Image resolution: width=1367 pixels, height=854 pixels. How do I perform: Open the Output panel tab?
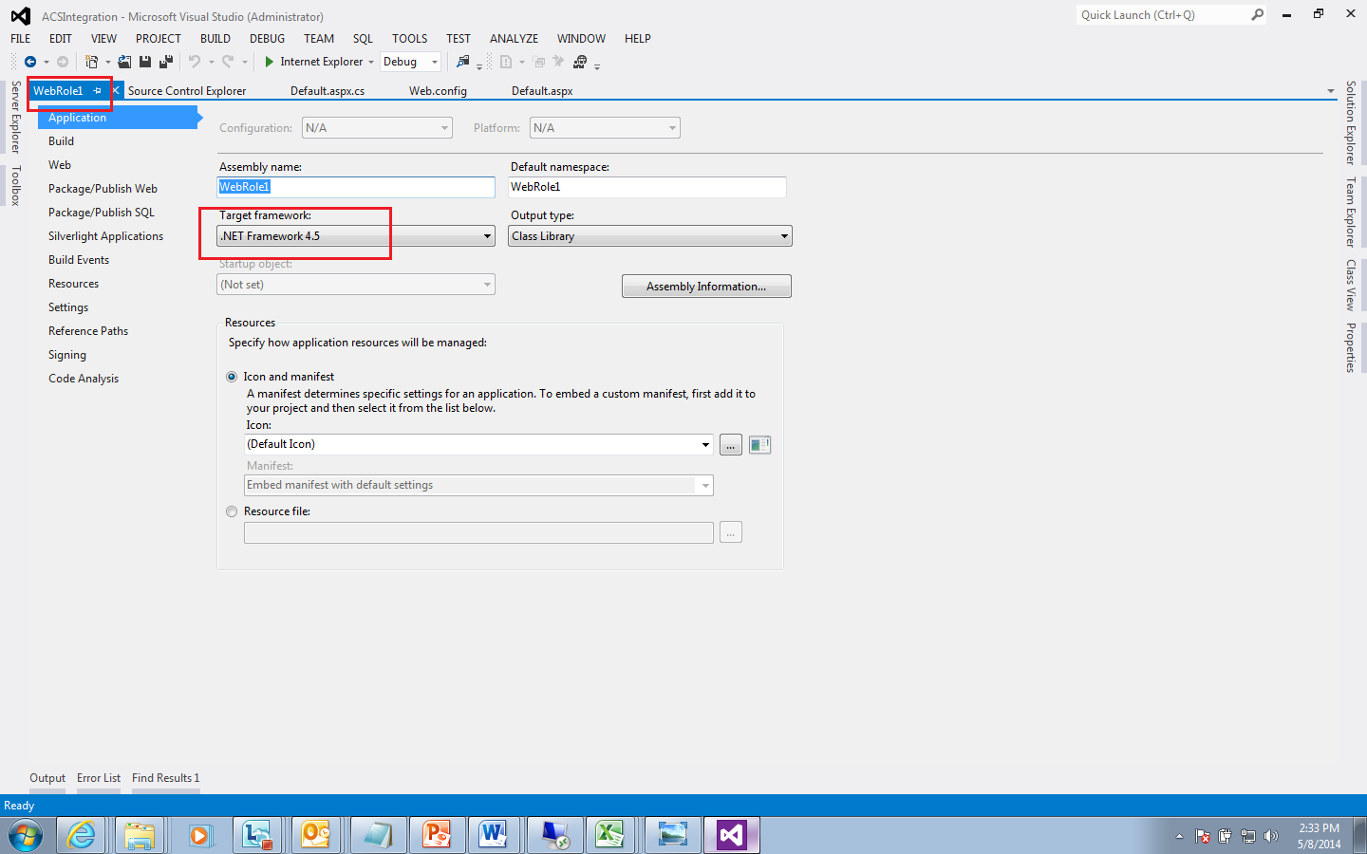click(x=47, y=778)
